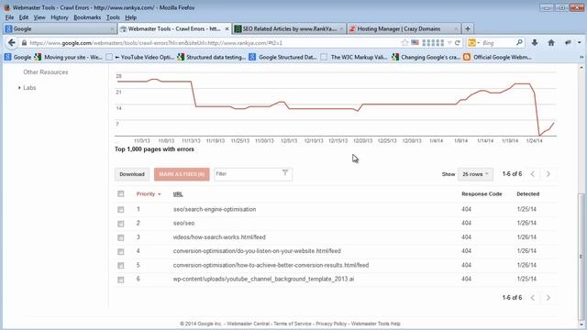Click the Mark as Fixed button

182,174
